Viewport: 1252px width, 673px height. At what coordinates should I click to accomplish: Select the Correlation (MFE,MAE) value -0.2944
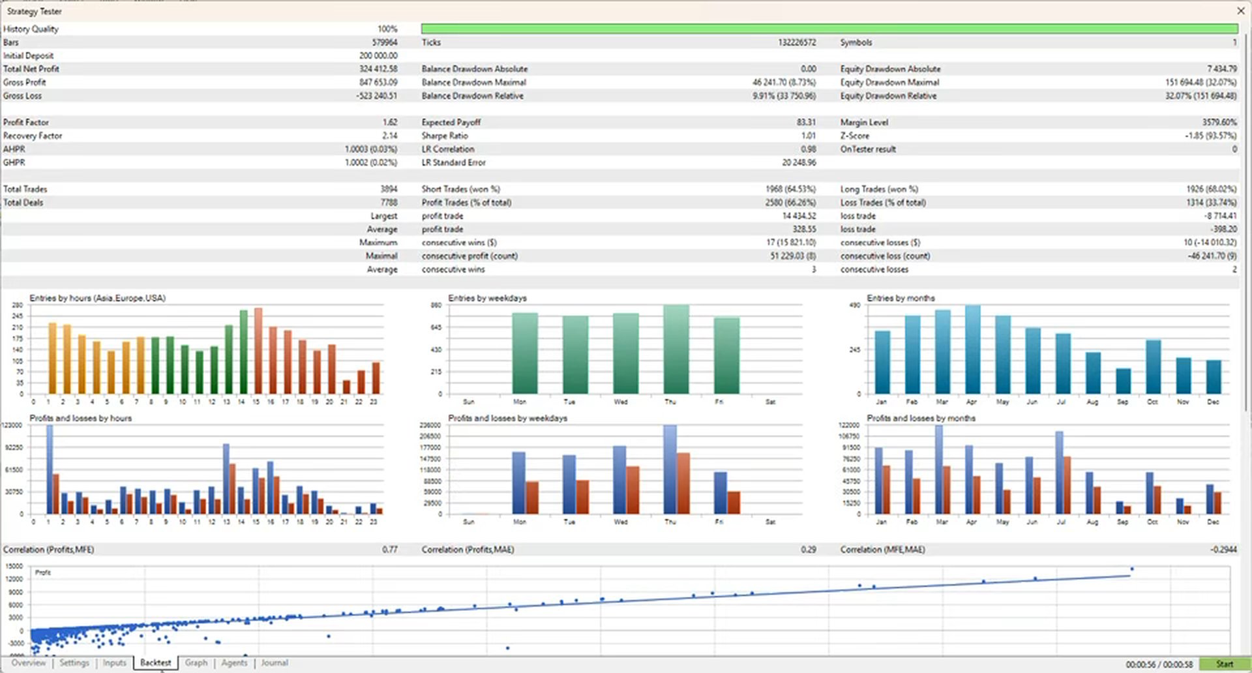point(1223,550)
